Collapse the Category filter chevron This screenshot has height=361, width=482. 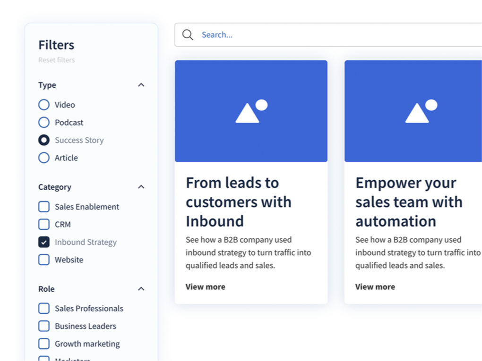pos(141,187)
